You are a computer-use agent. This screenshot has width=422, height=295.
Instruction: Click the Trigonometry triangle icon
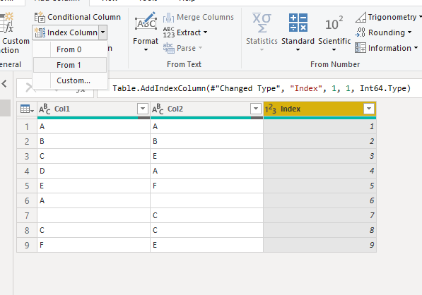(361, 18)
